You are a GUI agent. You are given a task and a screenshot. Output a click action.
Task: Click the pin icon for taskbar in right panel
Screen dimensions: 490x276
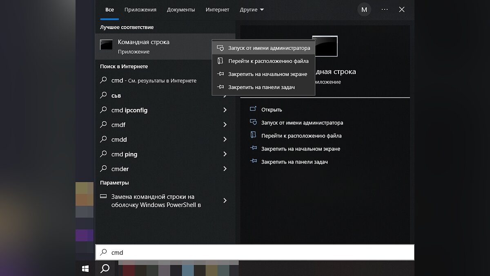pos(253,162)
